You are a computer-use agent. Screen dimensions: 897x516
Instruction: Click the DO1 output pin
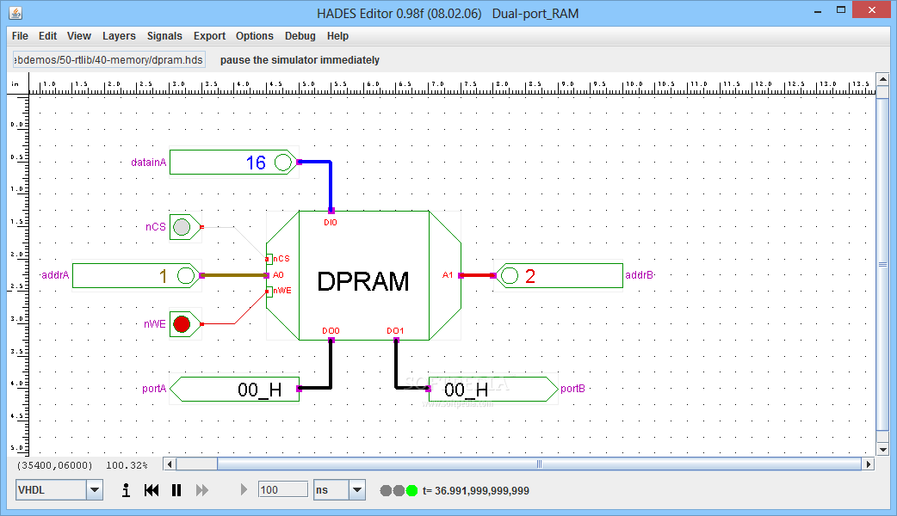click(x=396, y=340)
